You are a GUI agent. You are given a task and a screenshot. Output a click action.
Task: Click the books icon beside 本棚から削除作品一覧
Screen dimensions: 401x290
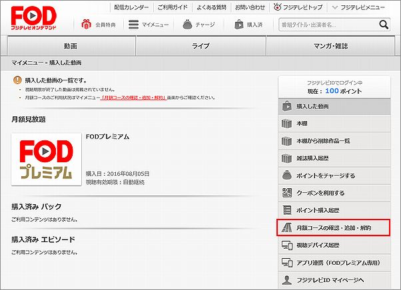click(x=286, y=141)
